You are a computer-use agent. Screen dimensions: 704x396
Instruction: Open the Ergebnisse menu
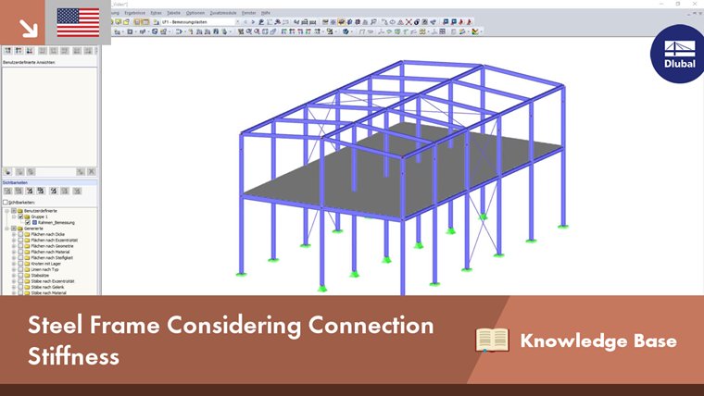pyautogui.click(x=134, y=13)
